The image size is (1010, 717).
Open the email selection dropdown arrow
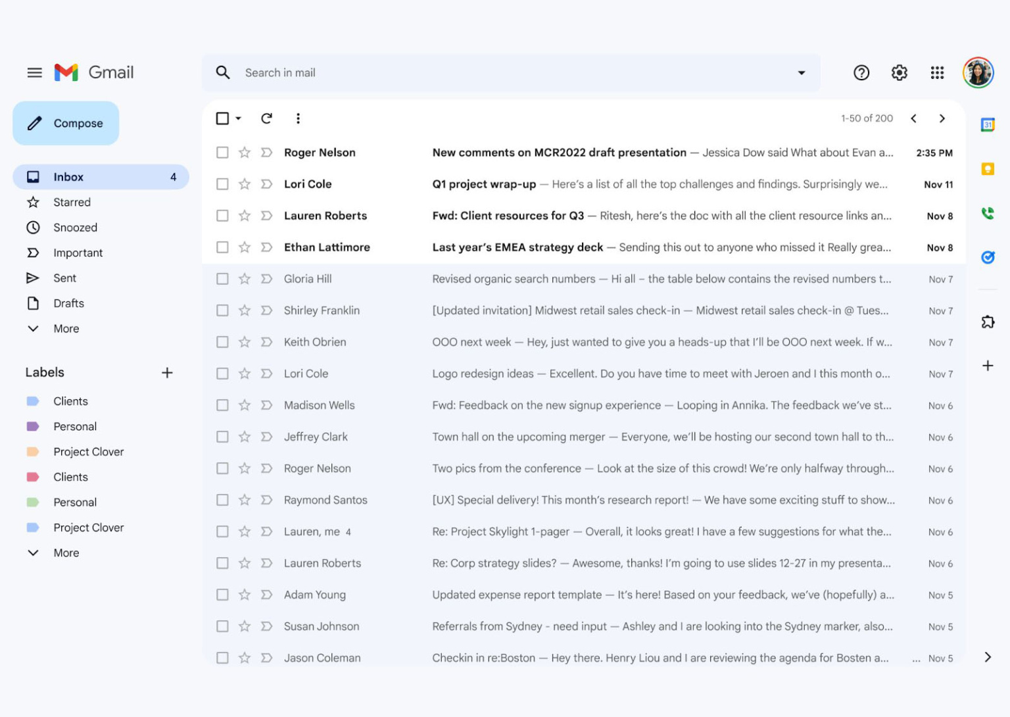237,118
